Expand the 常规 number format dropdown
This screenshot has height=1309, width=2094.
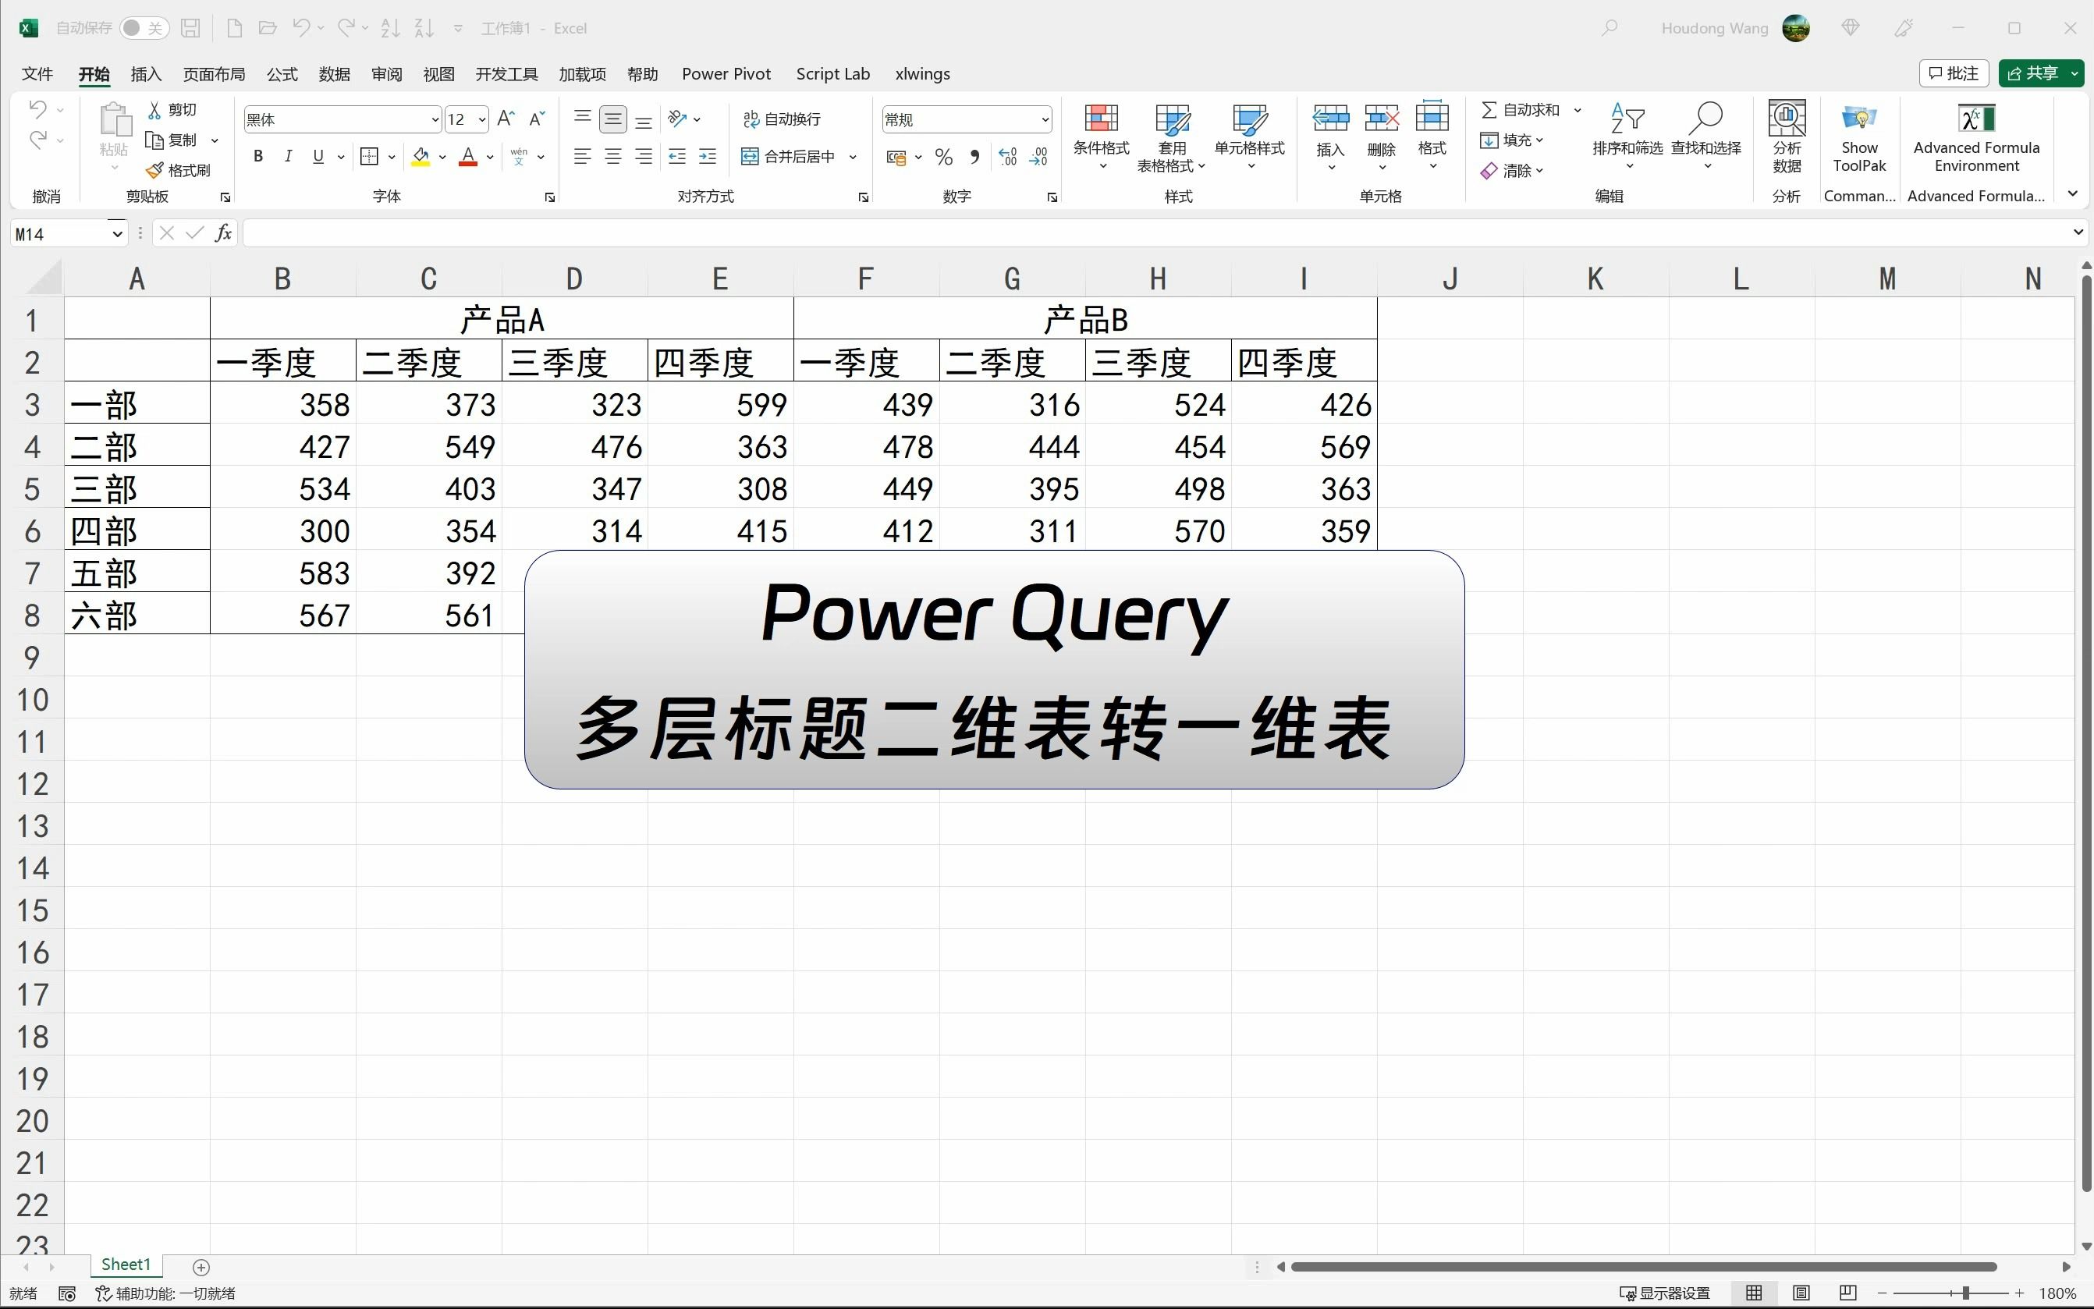[x=1045, y=119]
